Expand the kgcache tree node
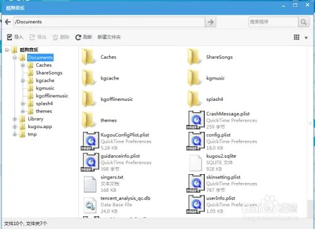Image resolution: width=315 pixels, height=229 pixels. 23,81
